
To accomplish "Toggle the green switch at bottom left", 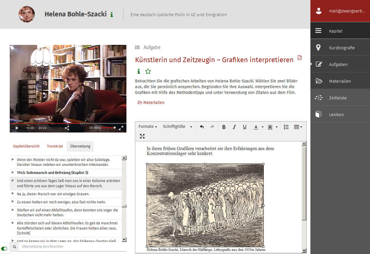I will [x=4, y=248].
